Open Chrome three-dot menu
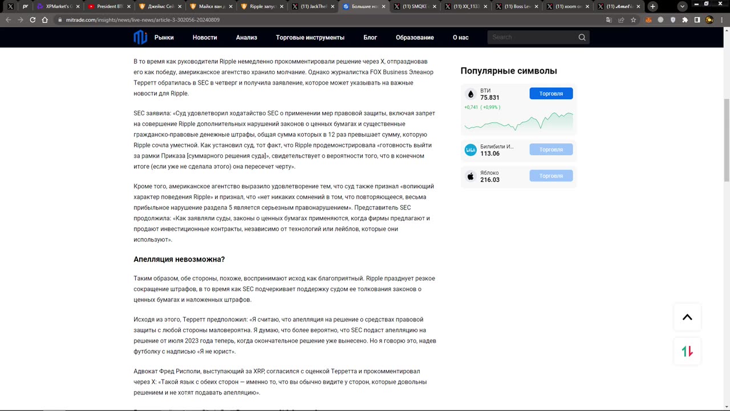730x411 pixels. (x=722, y=19)
